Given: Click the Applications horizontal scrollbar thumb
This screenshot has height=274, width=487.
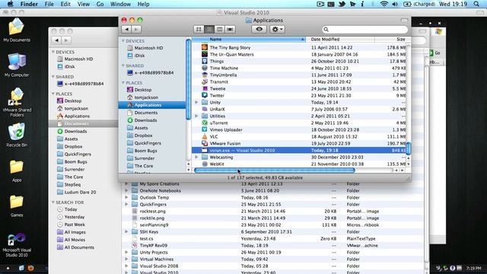Looking at the screenshot, I should pyautogui.click(x=274, y=170).
